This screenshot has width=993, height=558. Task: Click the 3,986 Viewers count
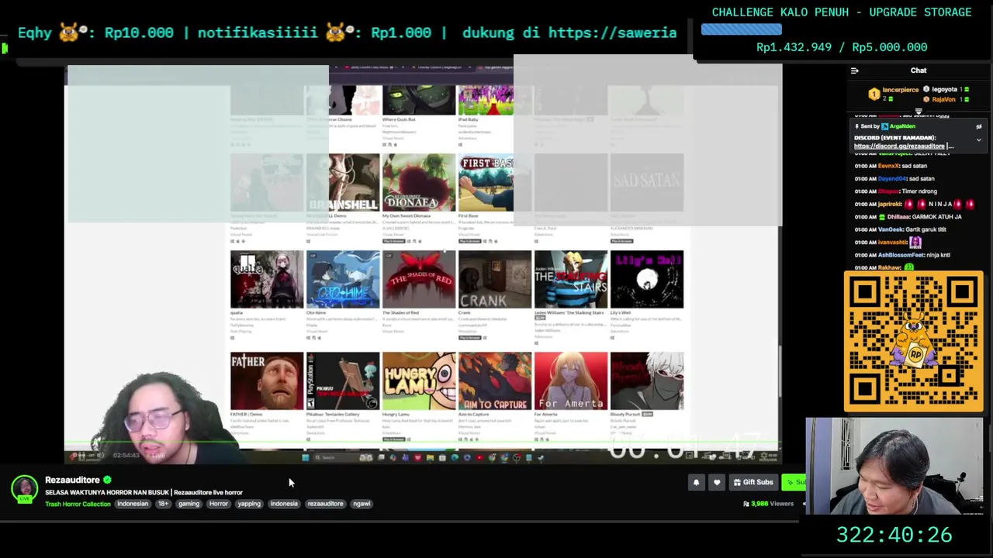[768, 504]
